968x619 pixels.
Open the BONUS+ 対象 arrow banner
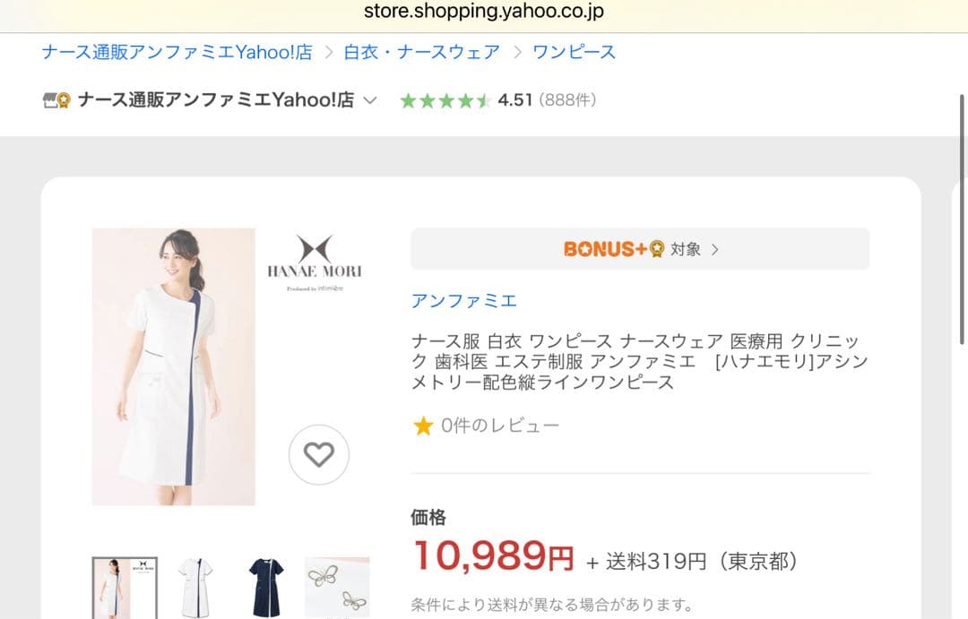(x=640, y=249)
